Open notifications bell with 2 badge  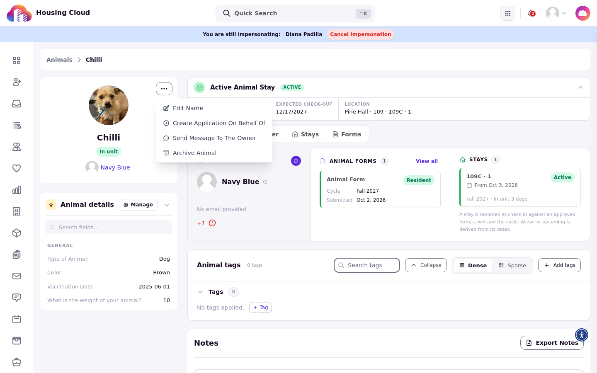[531, 13]
